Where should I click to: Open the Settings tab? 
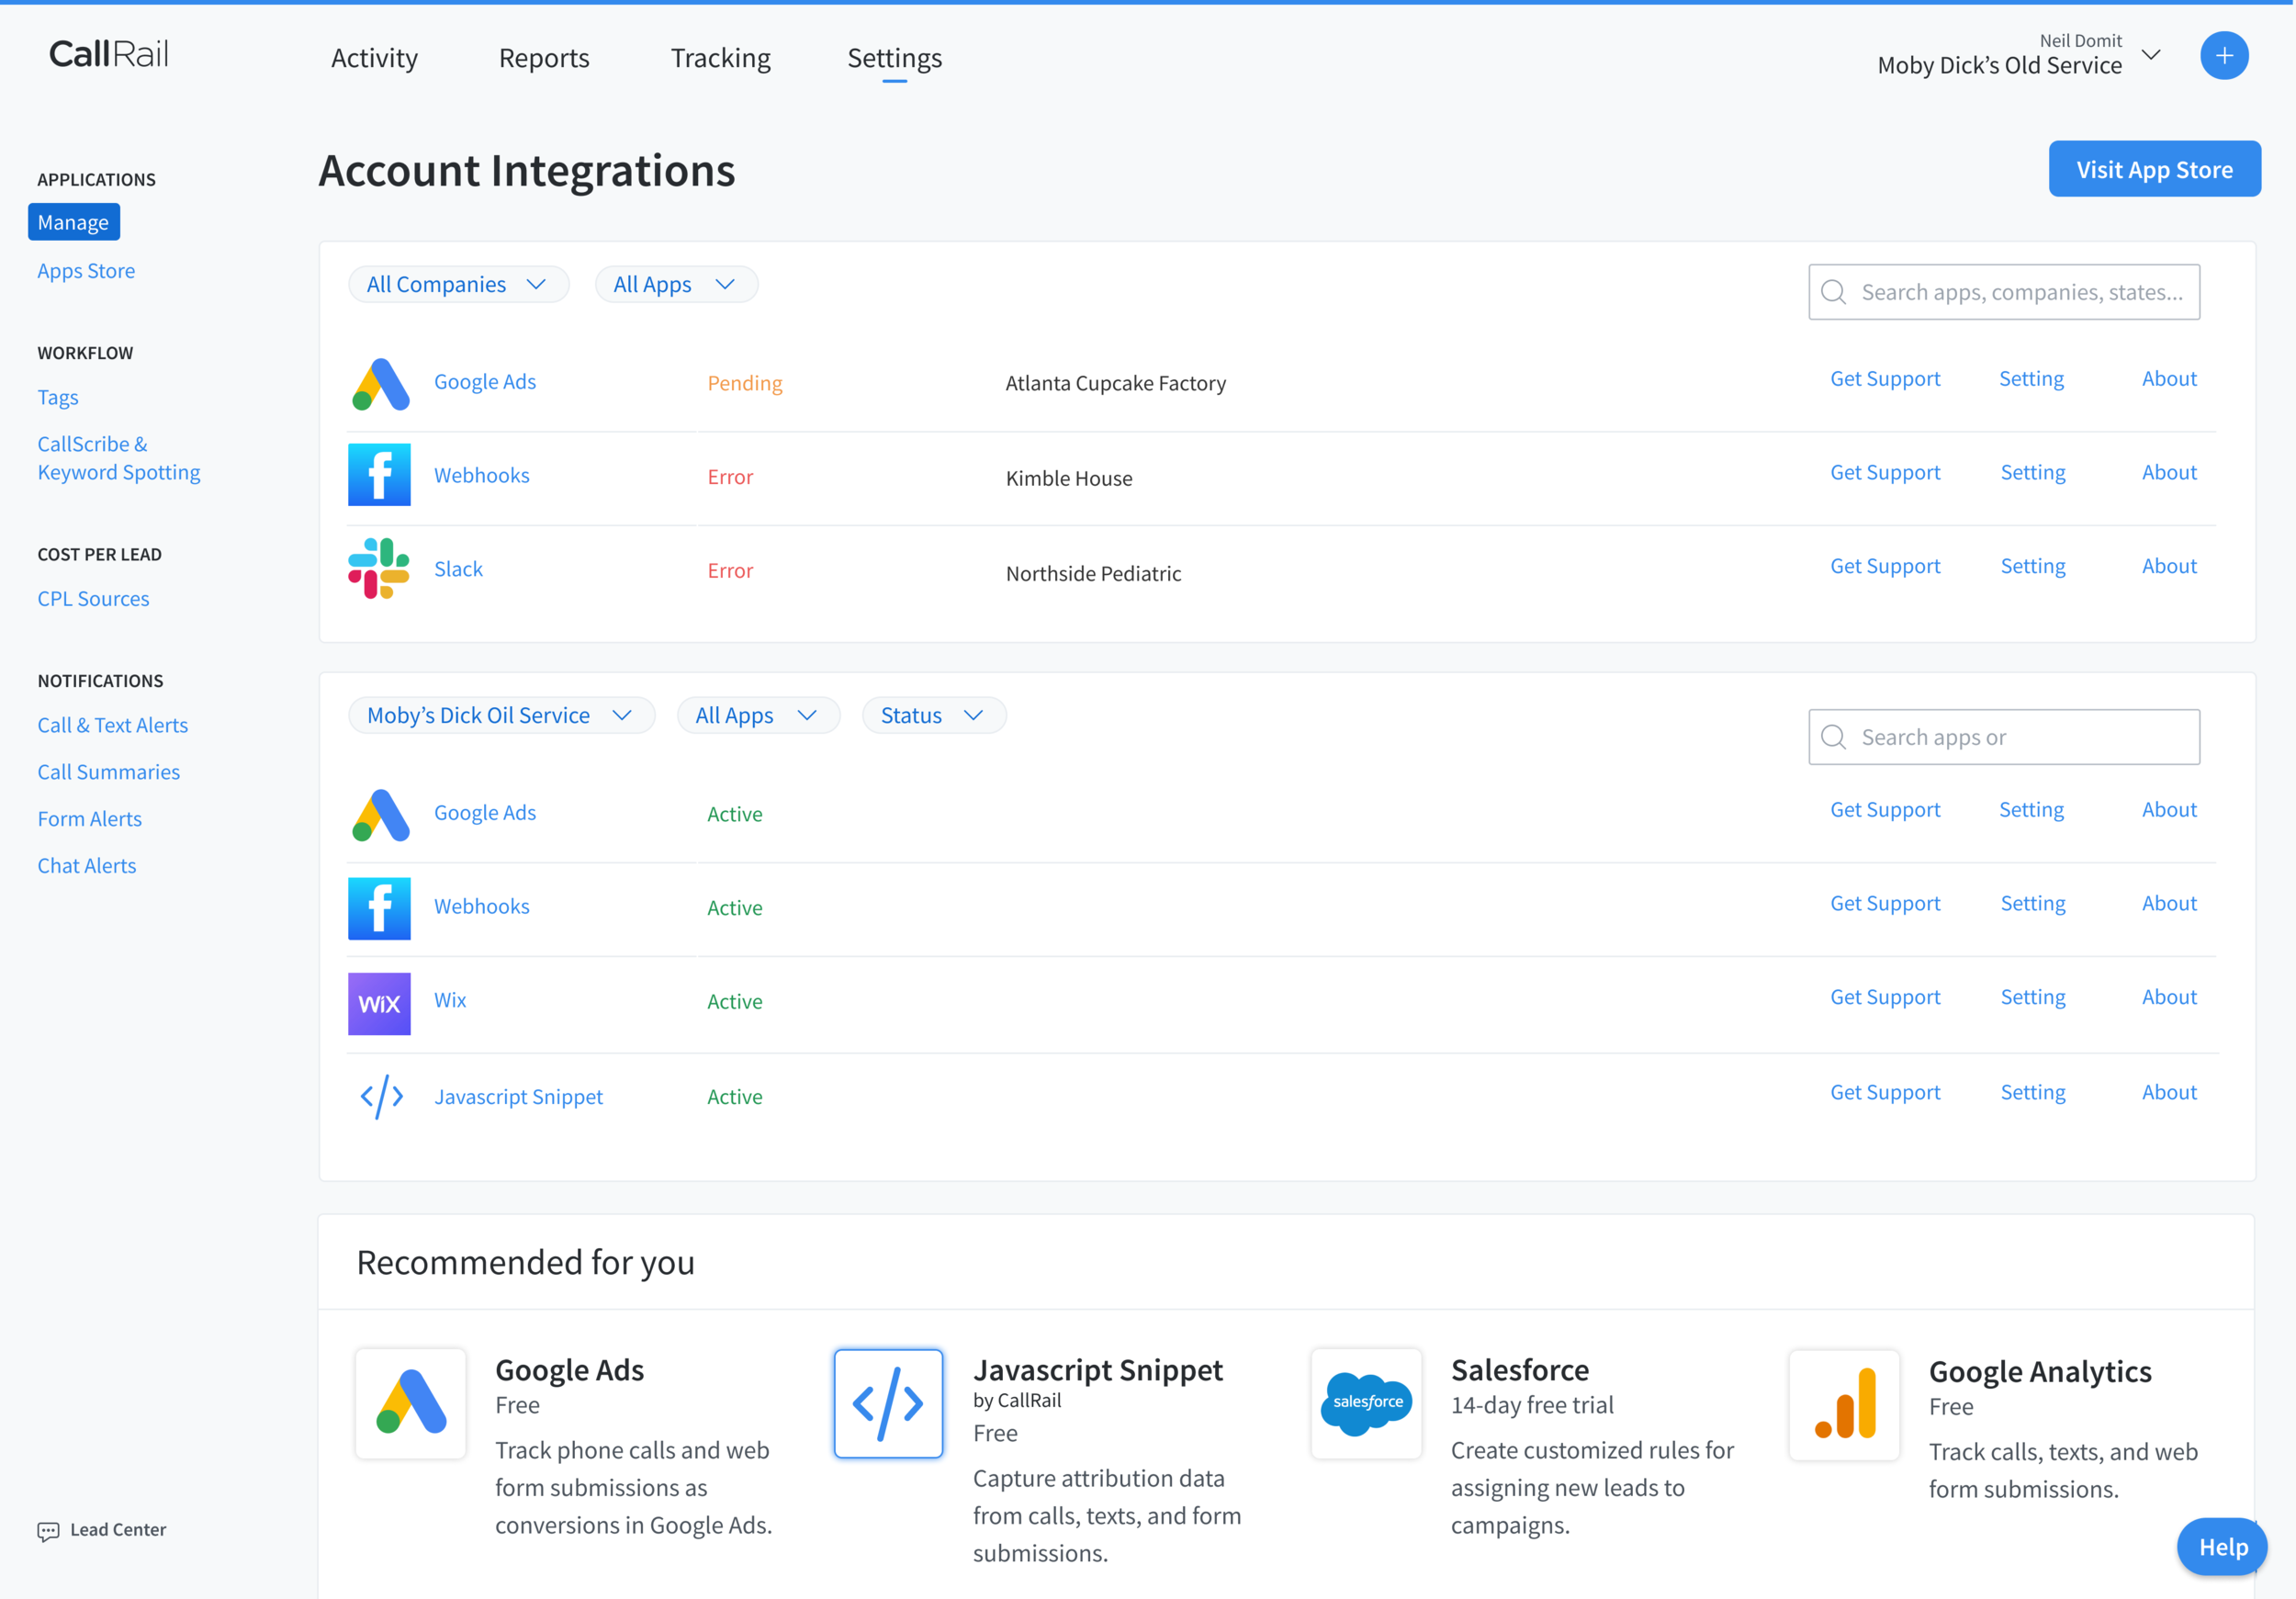click(894, 58)
